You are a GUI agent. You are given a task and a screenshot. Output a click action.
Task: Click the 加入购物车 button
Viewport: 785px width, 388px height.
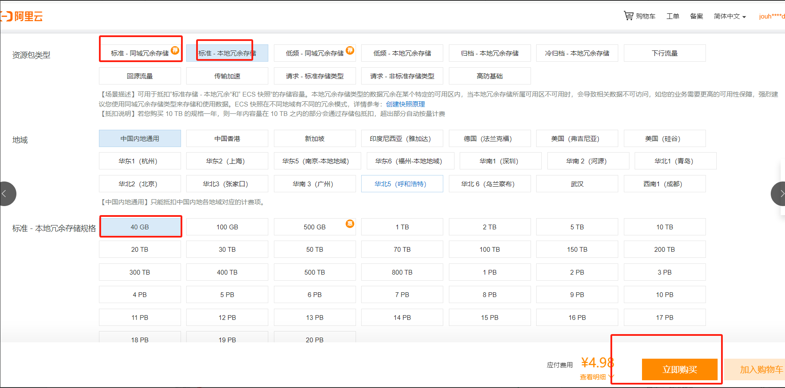(x=760, y=369)
